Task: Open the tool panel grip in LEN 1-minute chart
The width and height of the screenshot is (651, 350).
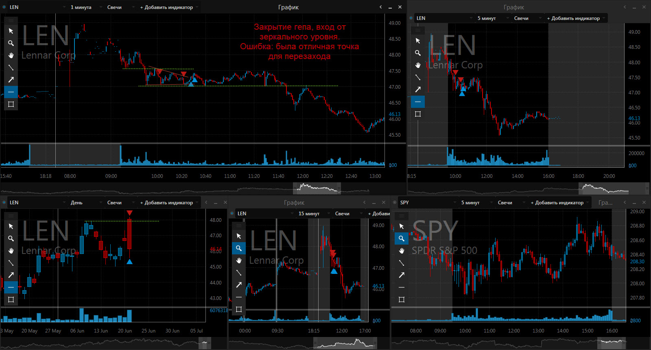Action: tap(11, 20)
